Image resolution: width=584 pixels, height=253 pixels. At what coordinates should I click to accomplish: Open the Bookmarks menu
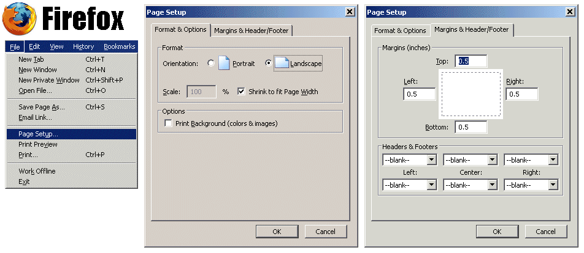click(x=119, y=46)
